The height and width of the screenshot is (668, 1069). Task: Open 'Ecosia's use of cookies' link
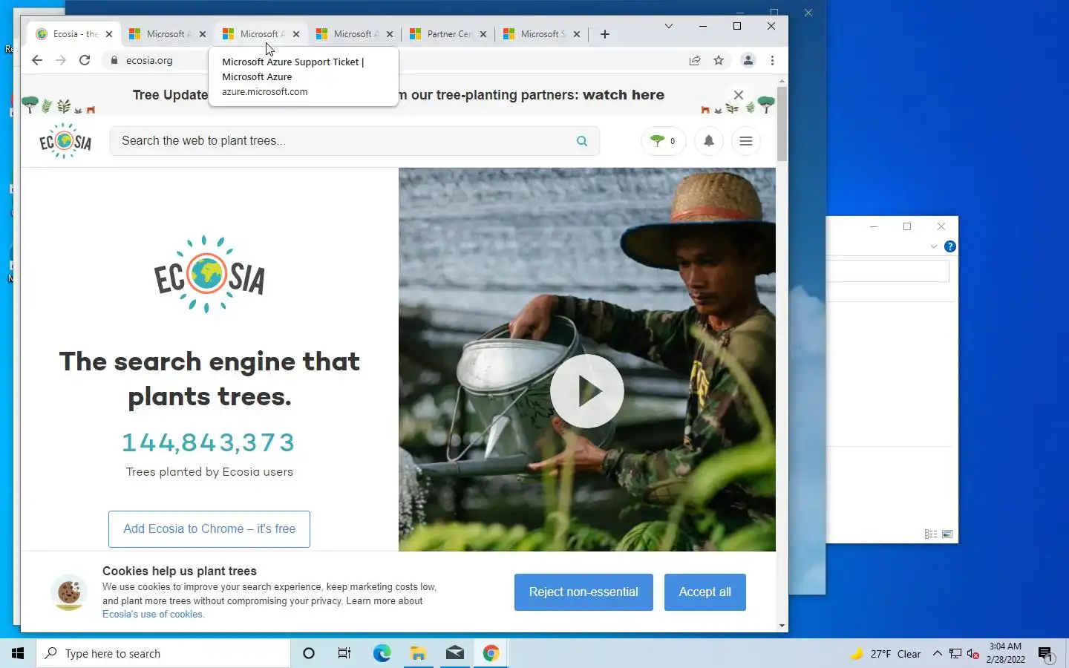coord(153,615)
